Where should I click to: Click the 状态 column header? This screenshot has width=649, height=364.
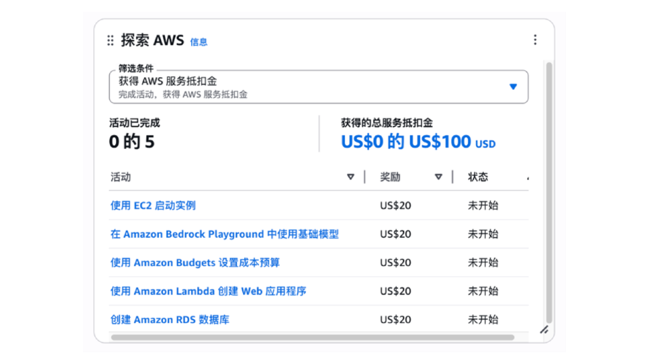[x=478, y=177]
